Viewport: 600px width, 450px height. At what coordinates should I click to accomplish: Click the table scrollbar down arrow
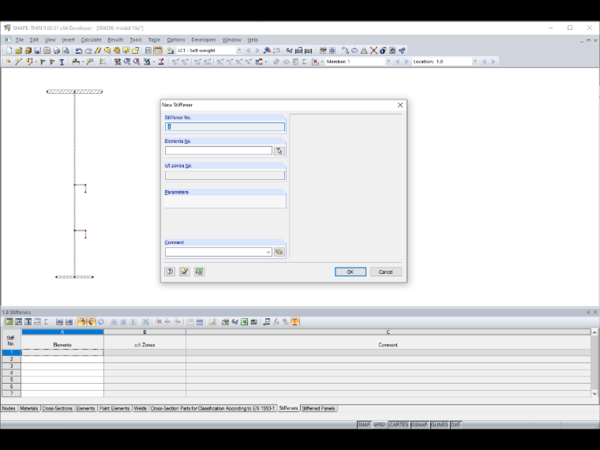(594, 393)
